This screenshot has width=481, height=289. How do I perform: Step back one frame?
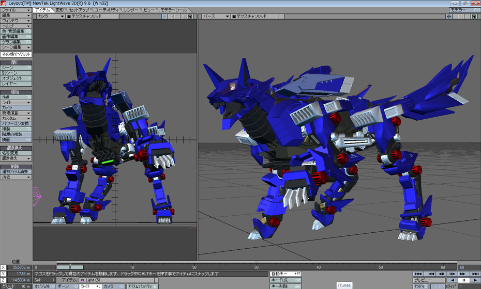coord(442,274)
